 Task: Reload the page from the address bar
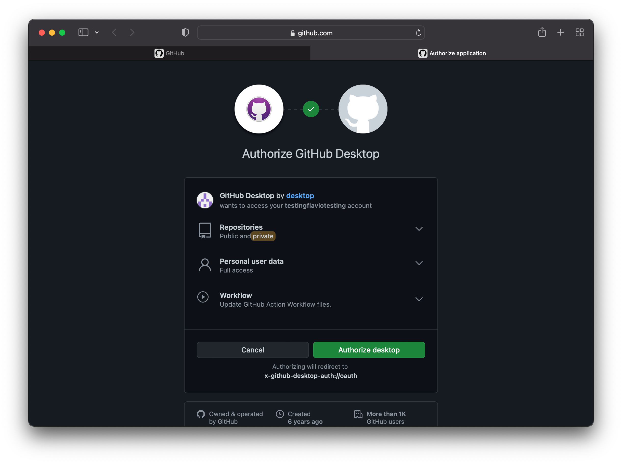point(419,33)
